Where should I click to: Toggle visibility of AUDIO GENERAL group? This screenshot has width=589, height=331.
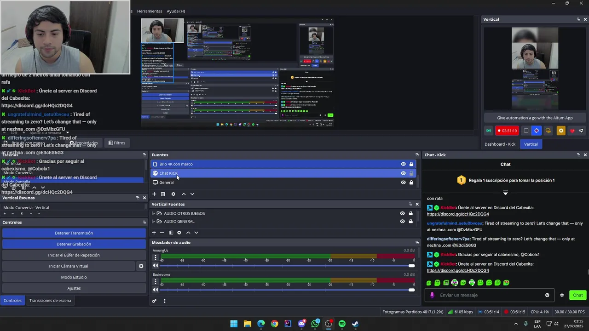click(402, 221)
